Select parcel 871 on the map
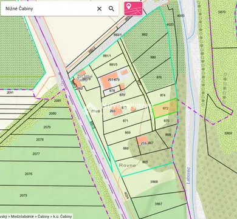 tap(125, 121)
